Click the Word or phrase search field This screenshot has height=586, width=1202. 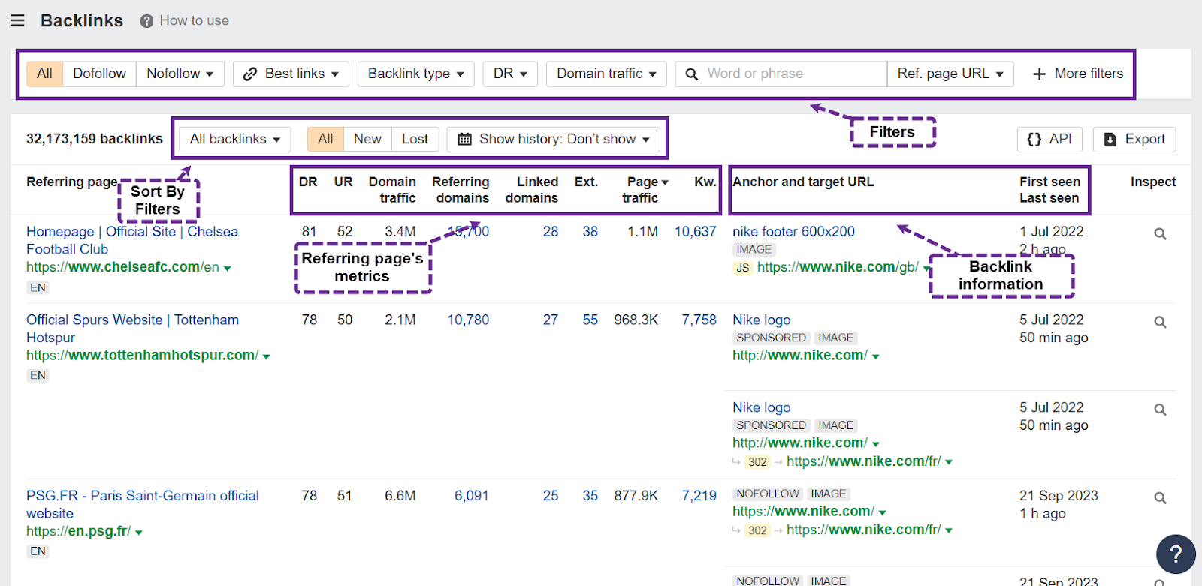tap(789, 74)
